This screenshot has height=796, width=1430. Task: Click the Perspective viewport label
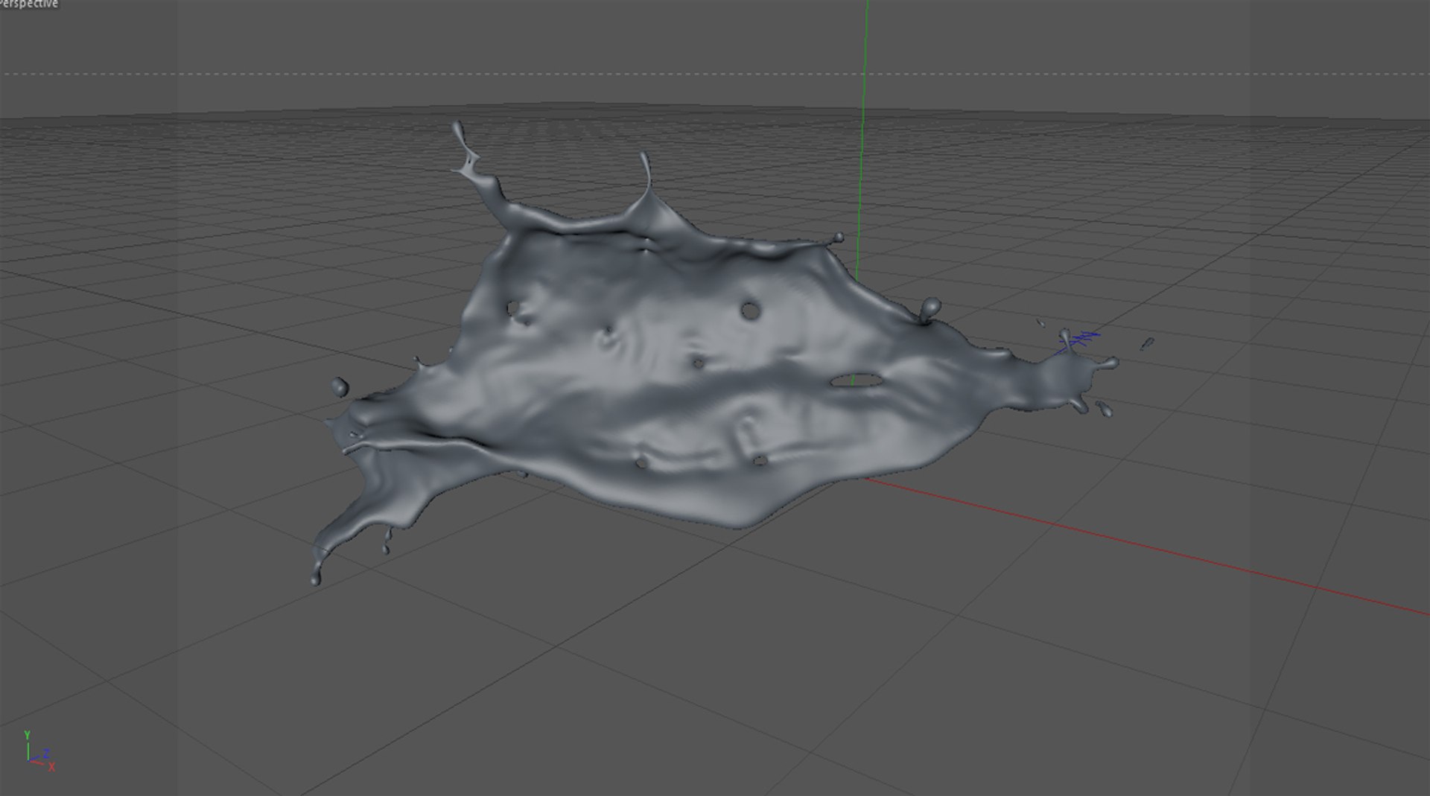(x=28, y=4)
